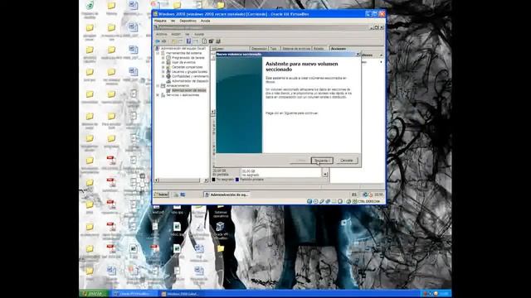Click the disk view scroll arrow button
The width and height of the screenshot is (531, 298).
click(324, 174)
